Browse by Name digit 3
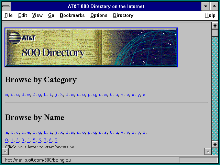 [x=23, y=140]
